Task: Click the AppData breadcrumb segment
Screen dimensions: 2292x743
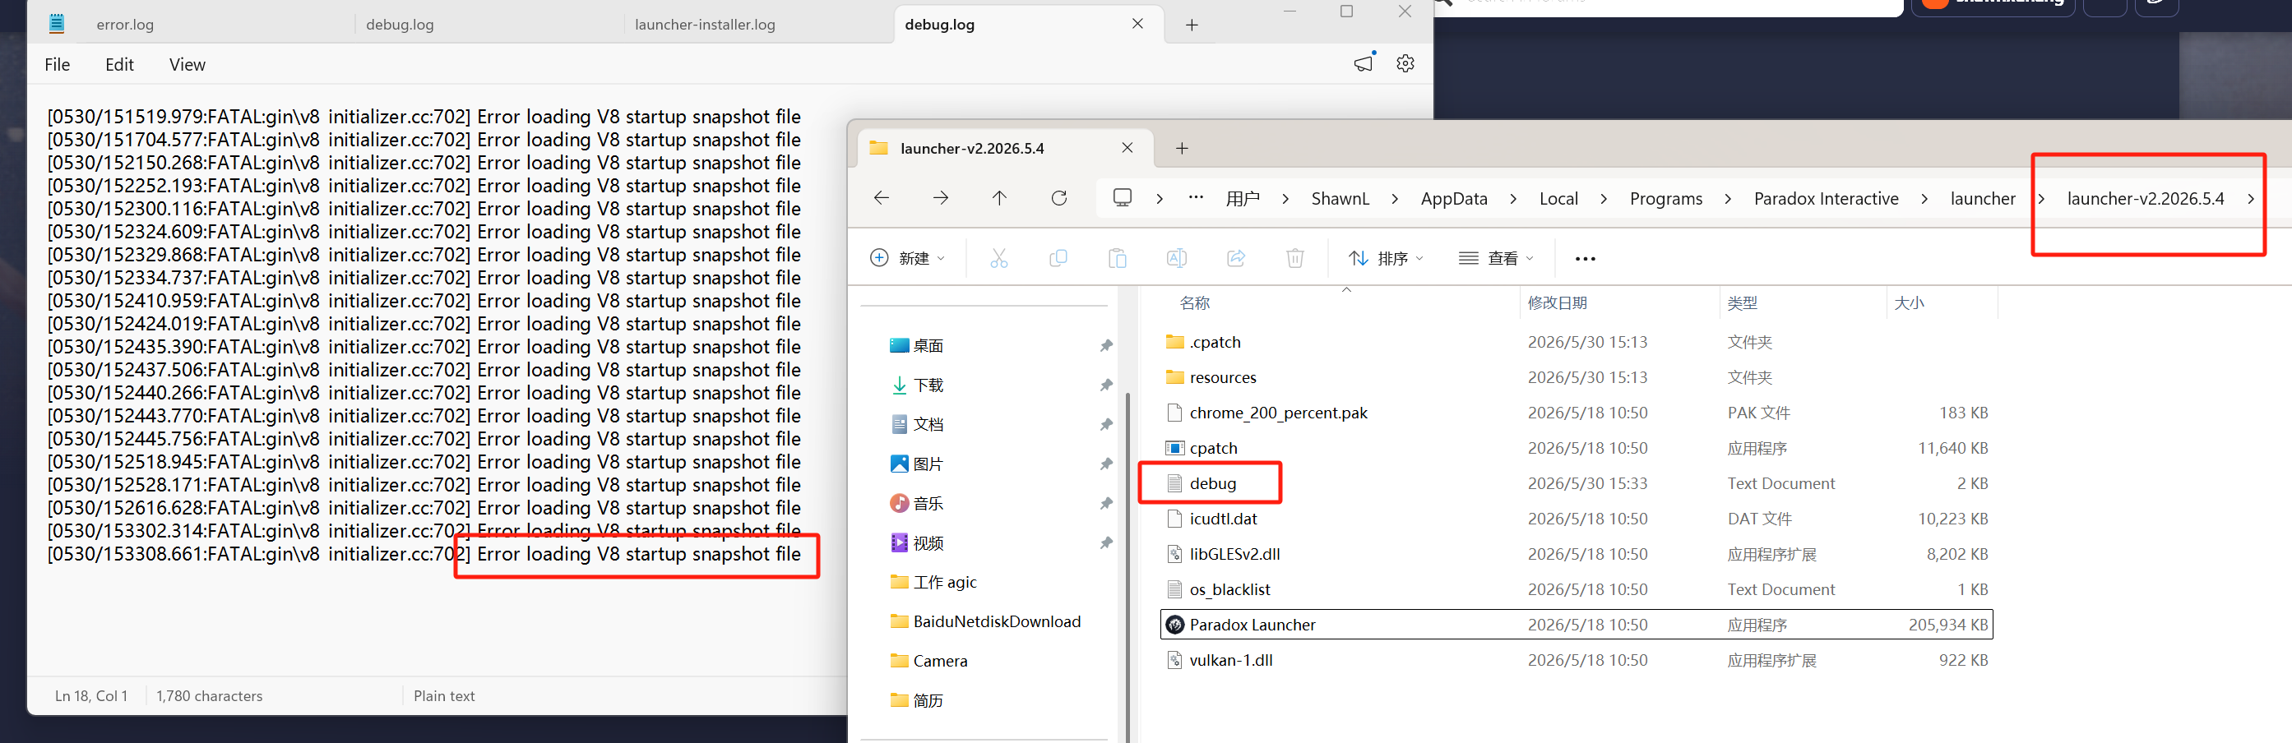Action: 1454,199
